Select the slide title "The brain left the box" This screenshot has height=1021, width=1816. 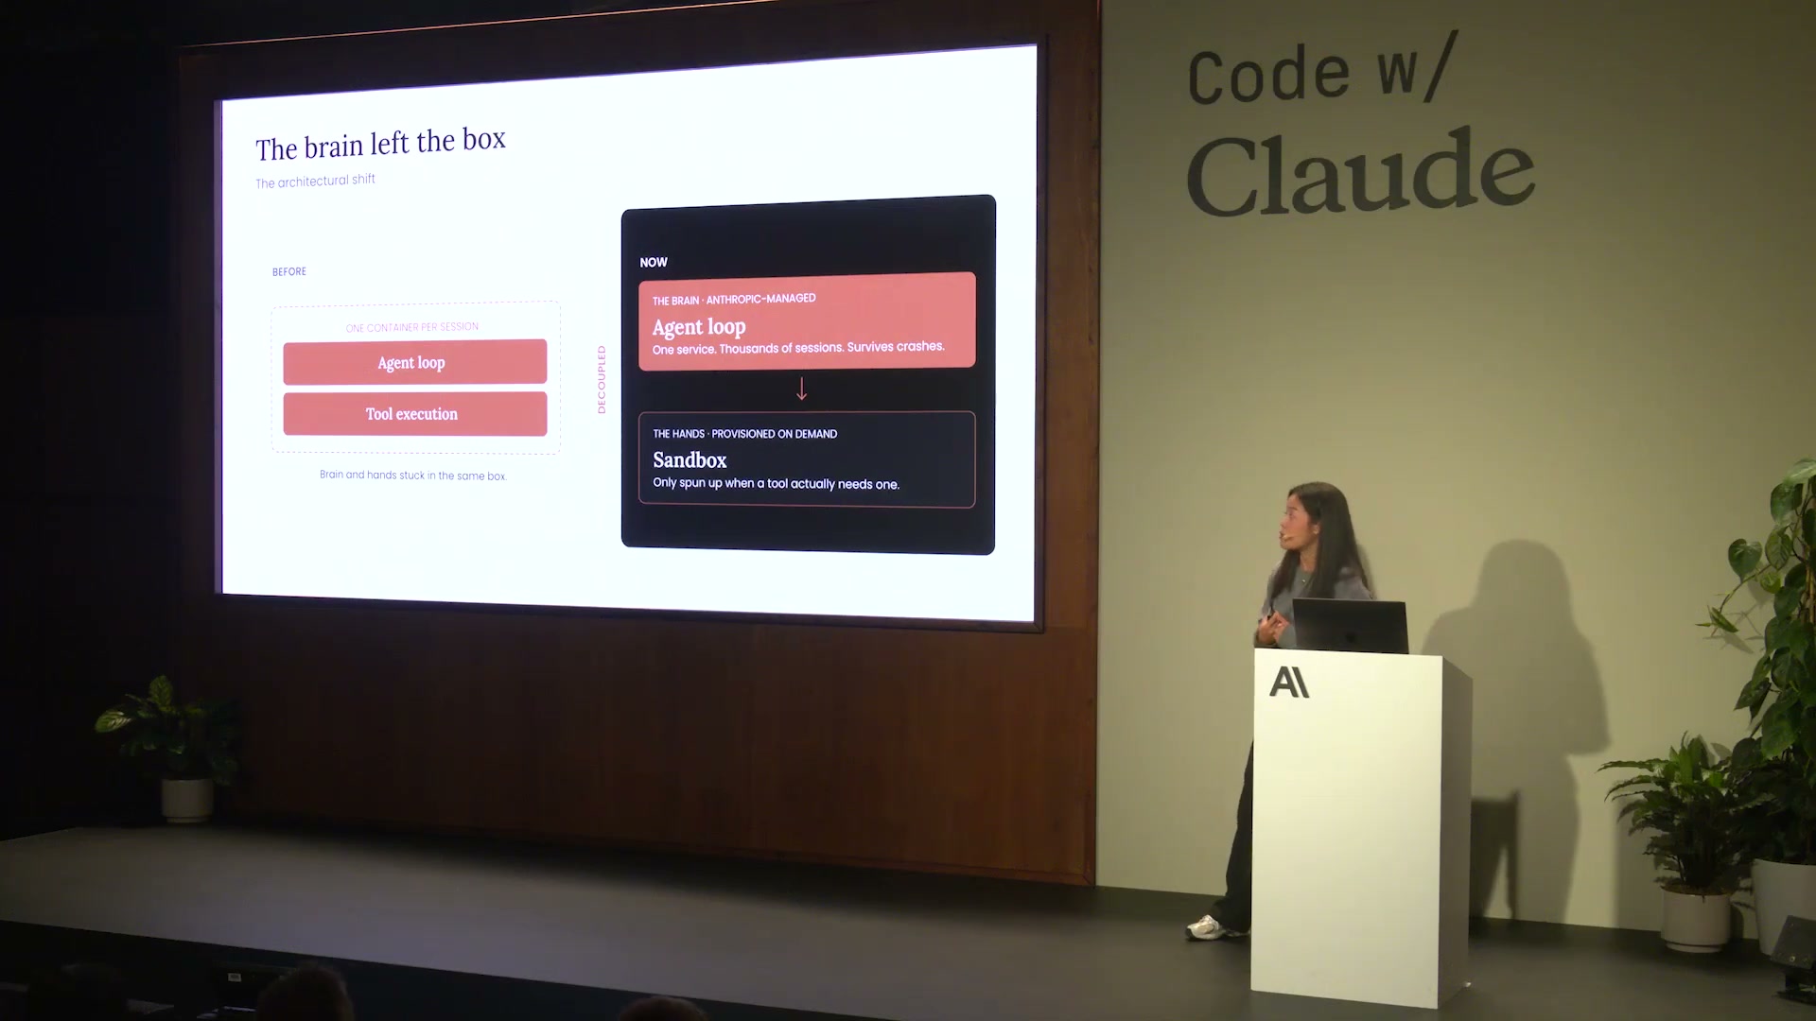[x=380, y=145]
